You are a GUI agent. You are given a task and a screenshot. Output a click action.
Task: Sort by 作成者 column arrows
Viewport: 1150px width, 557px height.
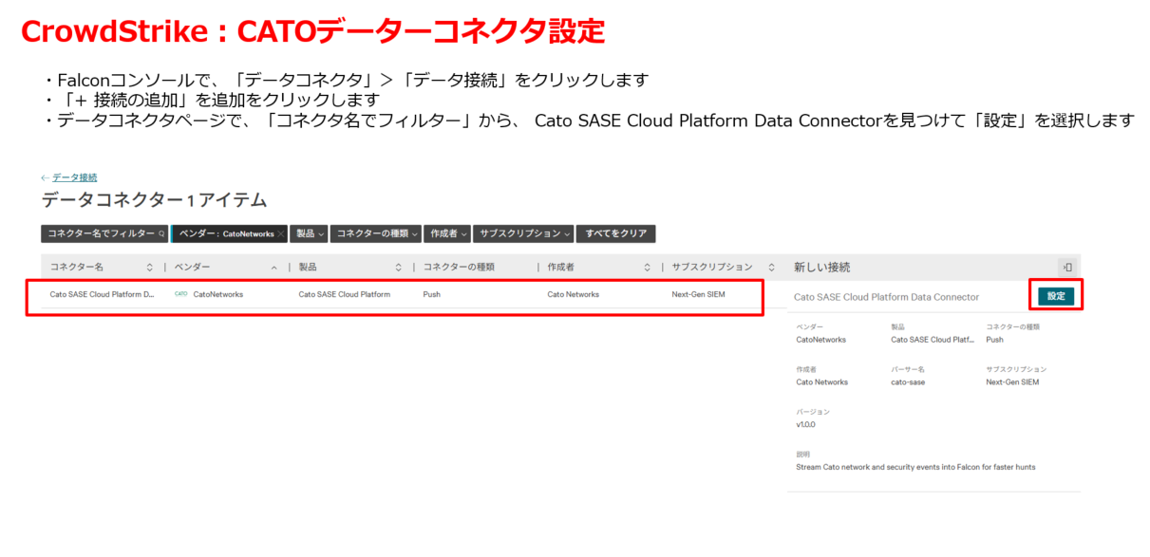click(x=647, y=268)
